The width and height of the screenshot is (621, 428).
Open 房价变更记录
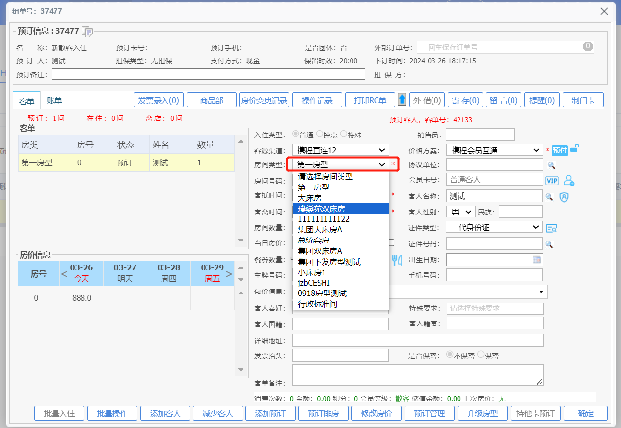[264, 100]
